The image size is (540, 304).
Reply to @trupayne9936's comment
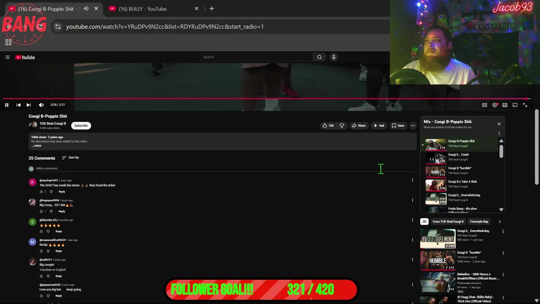[x=62, y=212]
